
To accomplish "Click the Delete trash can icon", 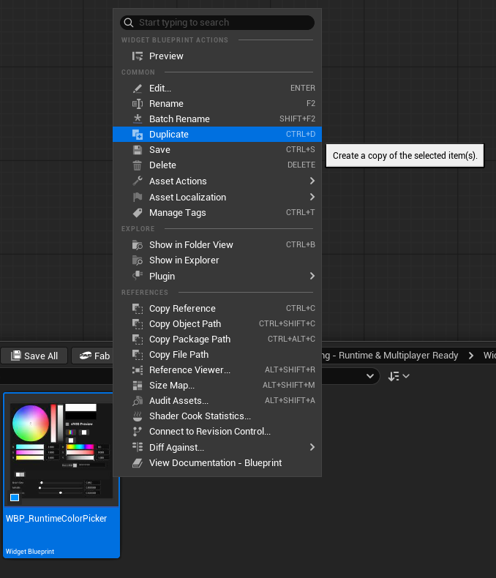I will click(x=137, y=165).
